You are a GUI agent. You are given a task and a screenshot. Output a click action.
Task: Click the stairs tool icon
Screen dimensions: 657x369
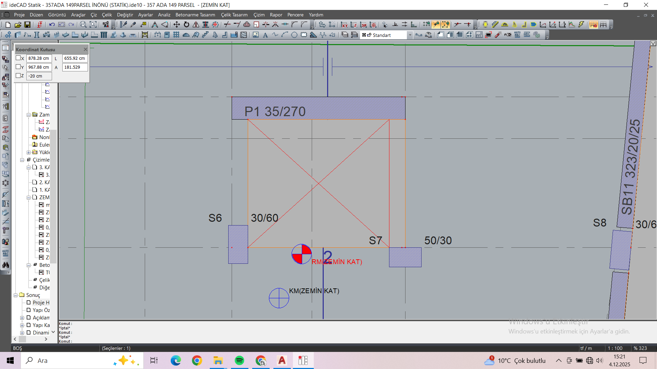point(205,35)
